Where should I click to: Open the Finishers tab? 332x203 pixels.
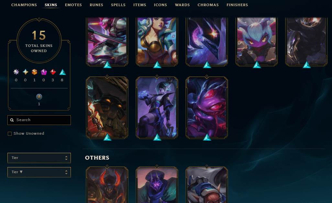pos(237,5)
